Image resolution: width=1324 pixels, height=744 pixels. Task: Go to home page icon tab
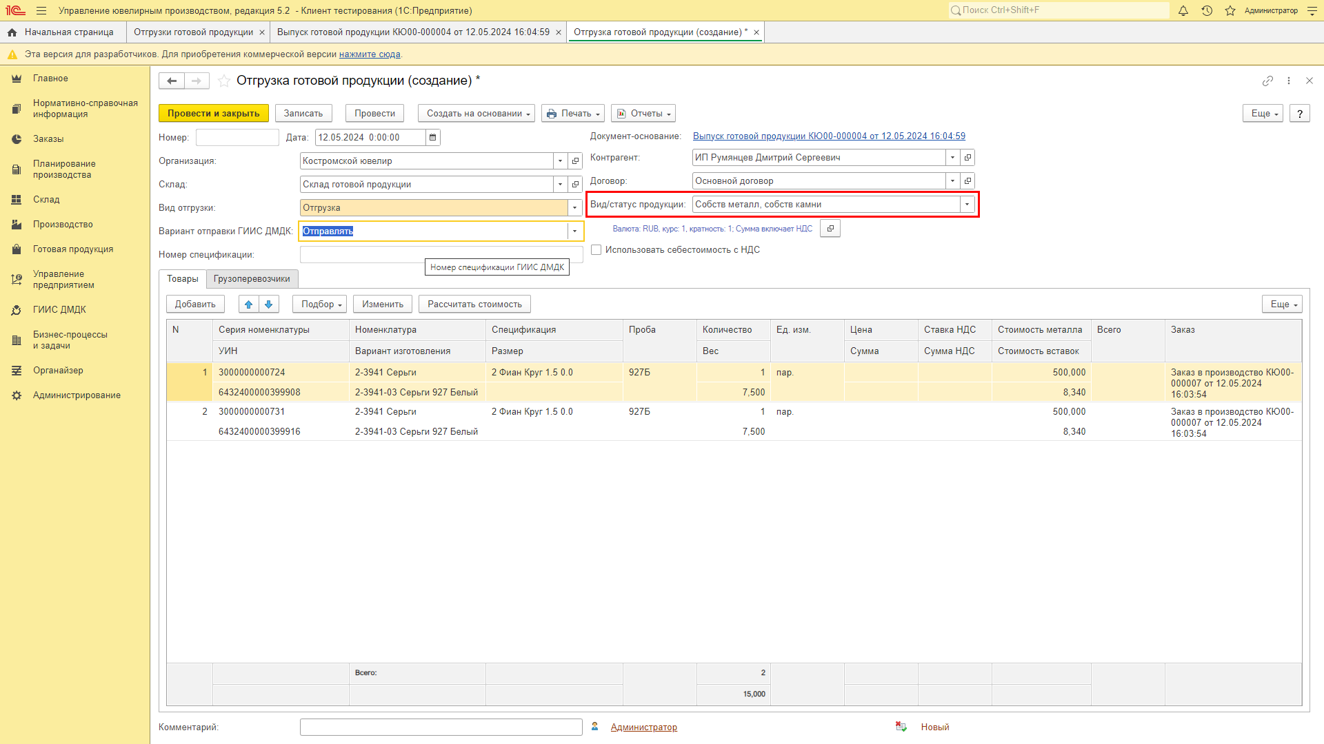[x=12, y=32]
